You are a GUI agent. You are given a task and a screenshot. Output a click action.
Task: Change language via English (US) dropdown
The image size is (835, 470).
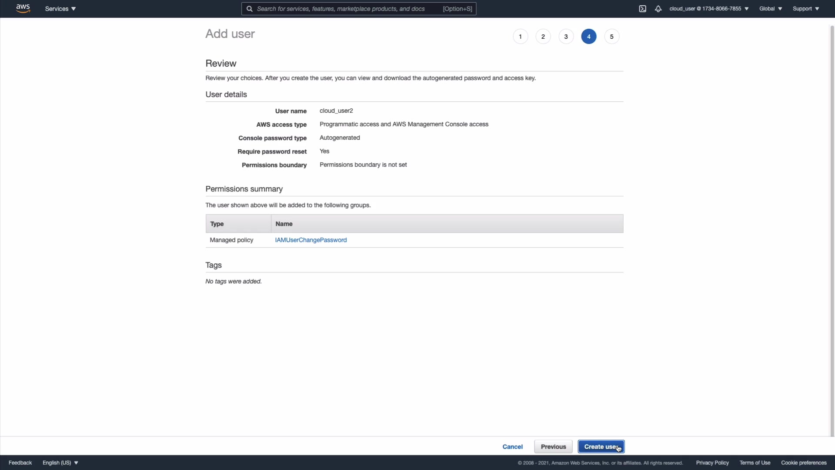tap(60, 463)
